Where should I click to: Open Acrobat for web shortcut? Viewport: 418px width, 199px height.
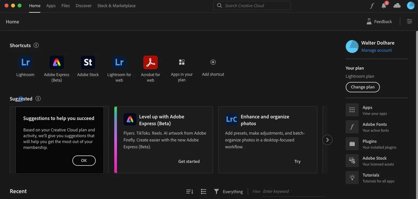[151, 62]
